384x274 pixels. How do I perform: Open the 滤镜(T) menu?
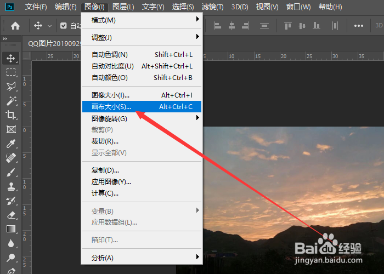[212, 7]
